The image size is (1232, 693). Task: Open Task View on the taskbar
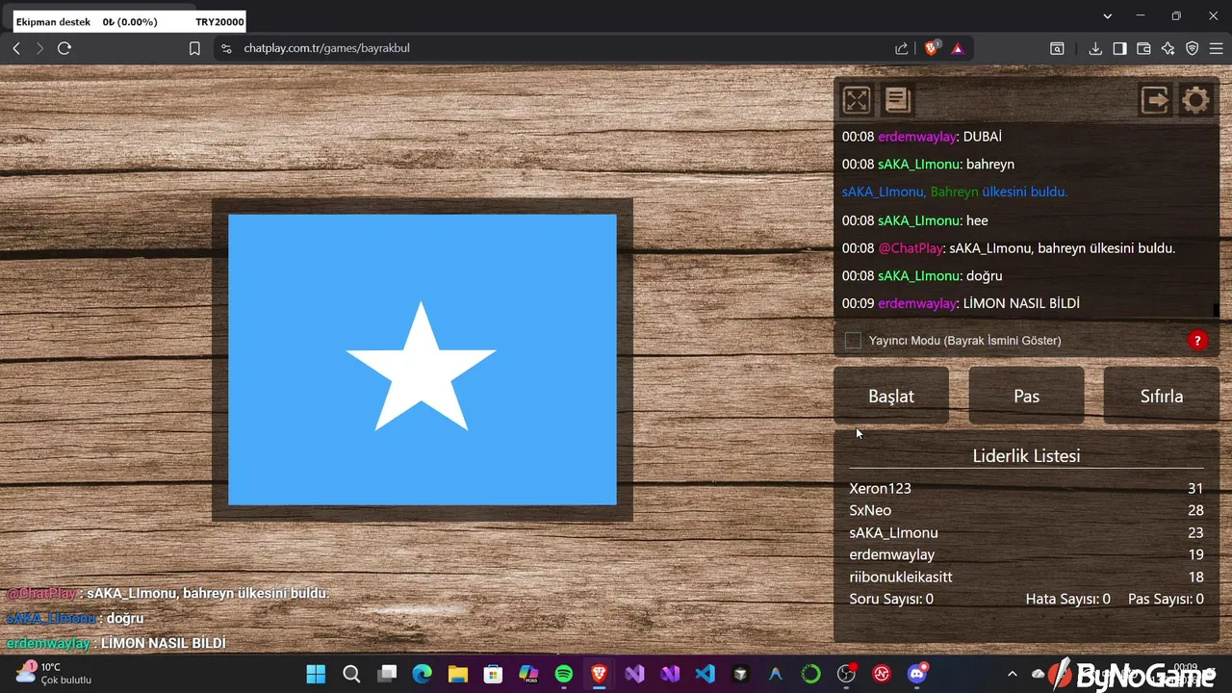pos(387,674)
